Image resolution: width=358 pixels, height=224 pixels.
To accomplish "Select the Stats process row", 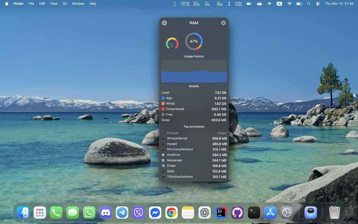I will coord(194,171).
